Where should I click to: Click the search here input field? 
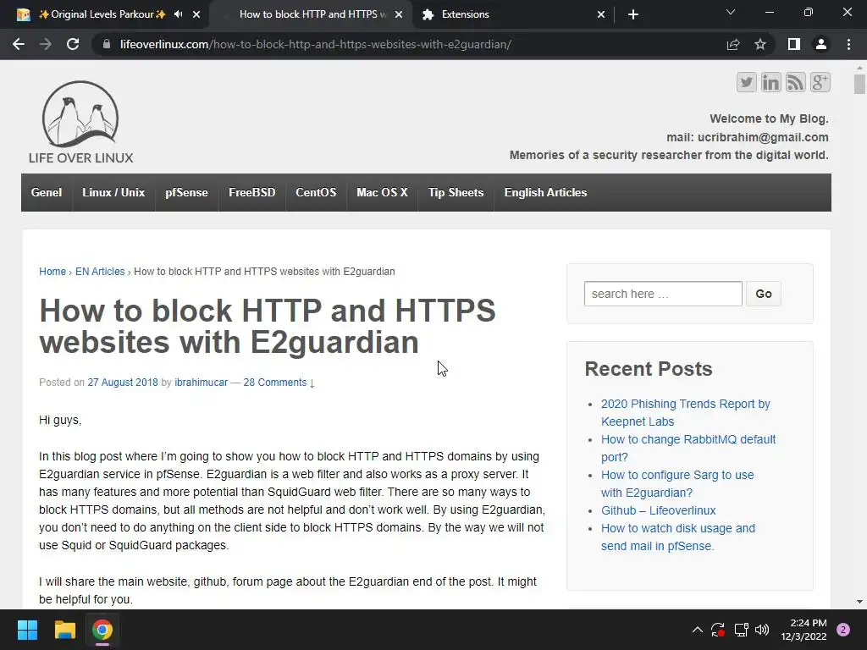[x=663, y=294]
